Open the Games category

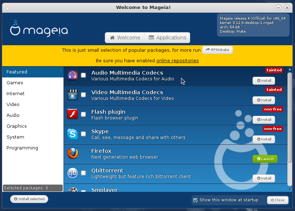click(33, 83)
